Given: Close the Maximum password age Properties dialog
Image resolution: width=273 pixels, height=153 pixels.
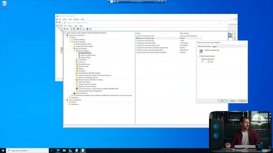Looking at the screenshot, I should pos(245,42).
